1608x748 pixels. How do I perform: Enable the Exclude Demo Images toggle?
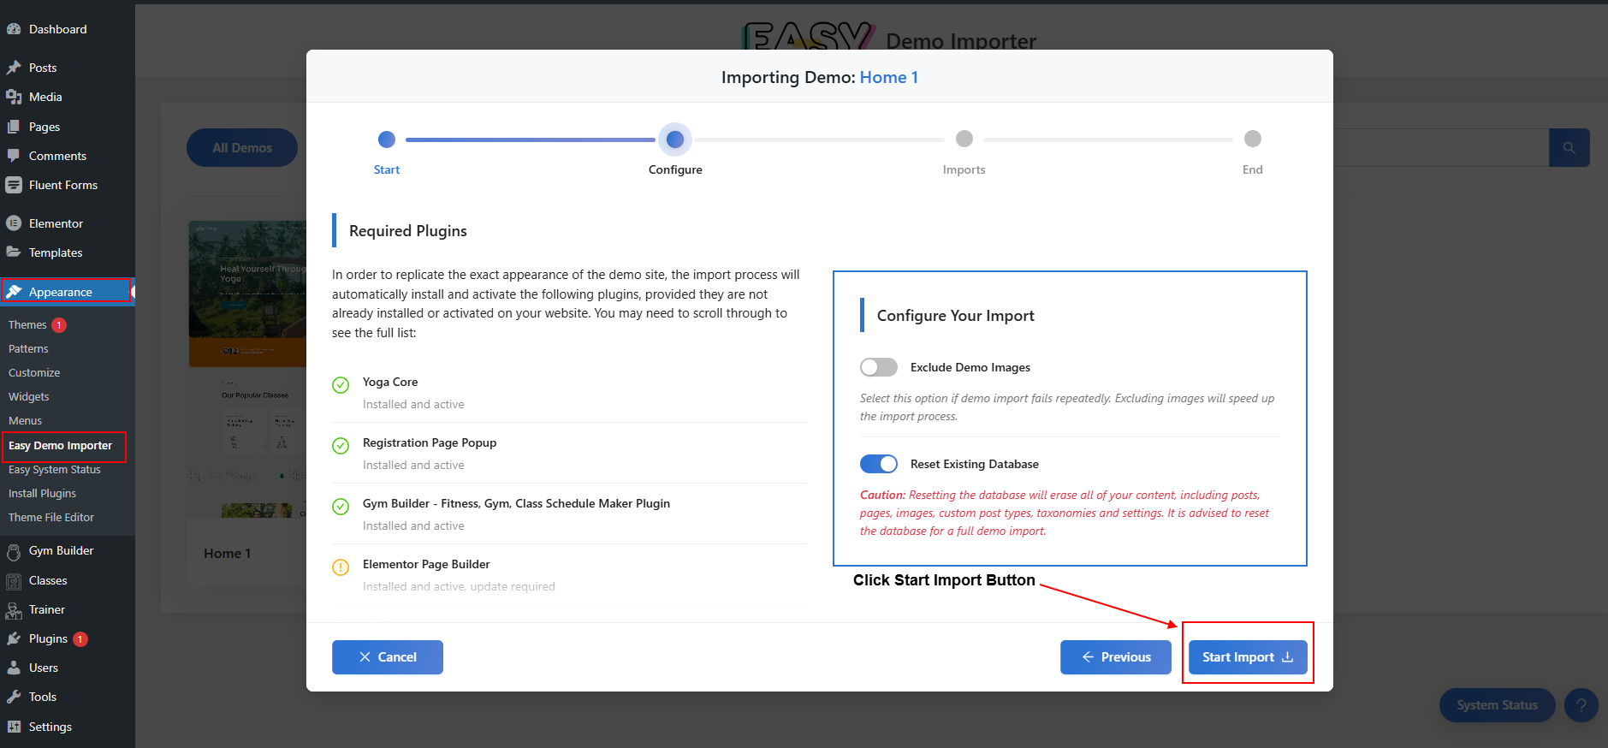click(x=878, y=367)
